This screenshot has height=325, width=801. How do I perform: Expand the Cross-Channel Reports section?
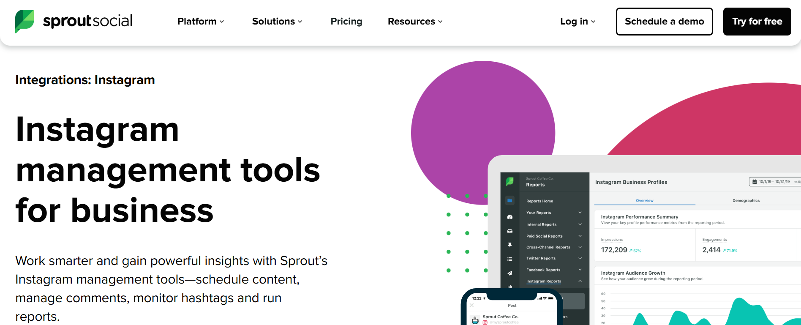[554, 247]
